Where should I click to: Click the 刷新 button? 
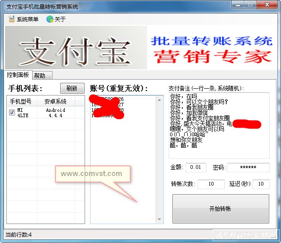[x=72, y=88]
